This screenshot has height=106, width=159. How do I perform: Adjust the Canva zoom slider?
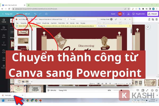point(124,90)
